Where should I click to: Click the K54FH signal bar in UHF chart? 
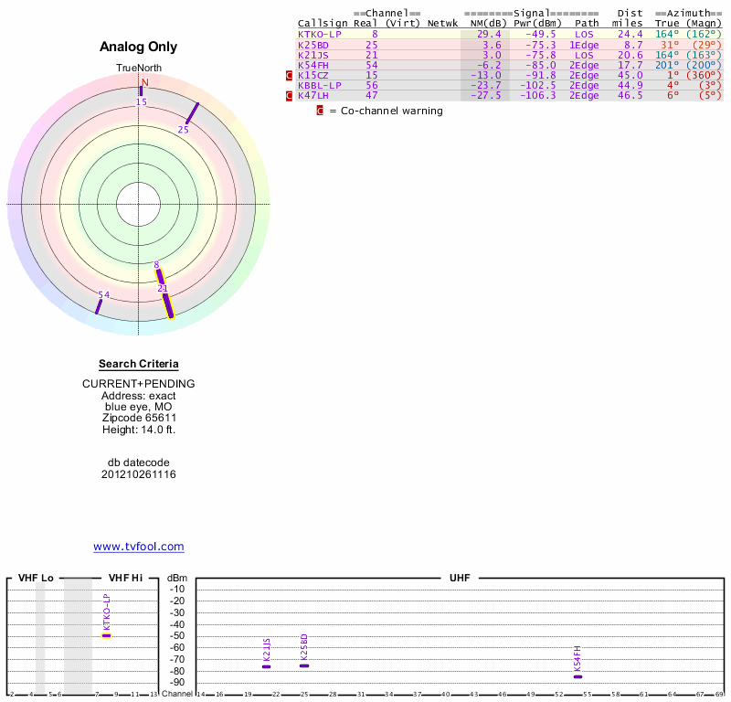[577, 676]
